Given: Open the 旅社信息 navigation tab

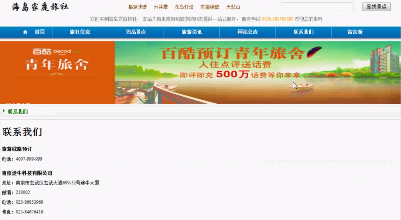Looking at the screenshot, I should coord(80,32).
